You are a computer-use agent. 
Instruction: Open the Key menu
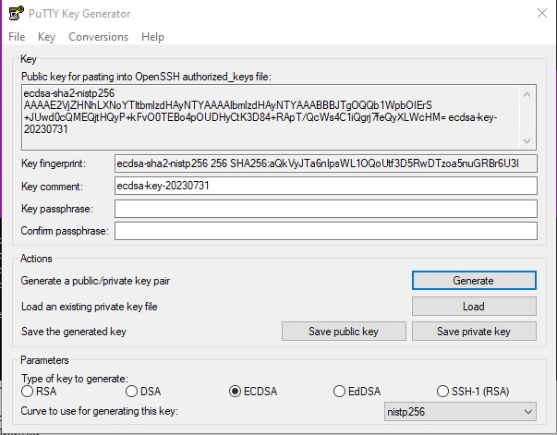click(46, 37)
